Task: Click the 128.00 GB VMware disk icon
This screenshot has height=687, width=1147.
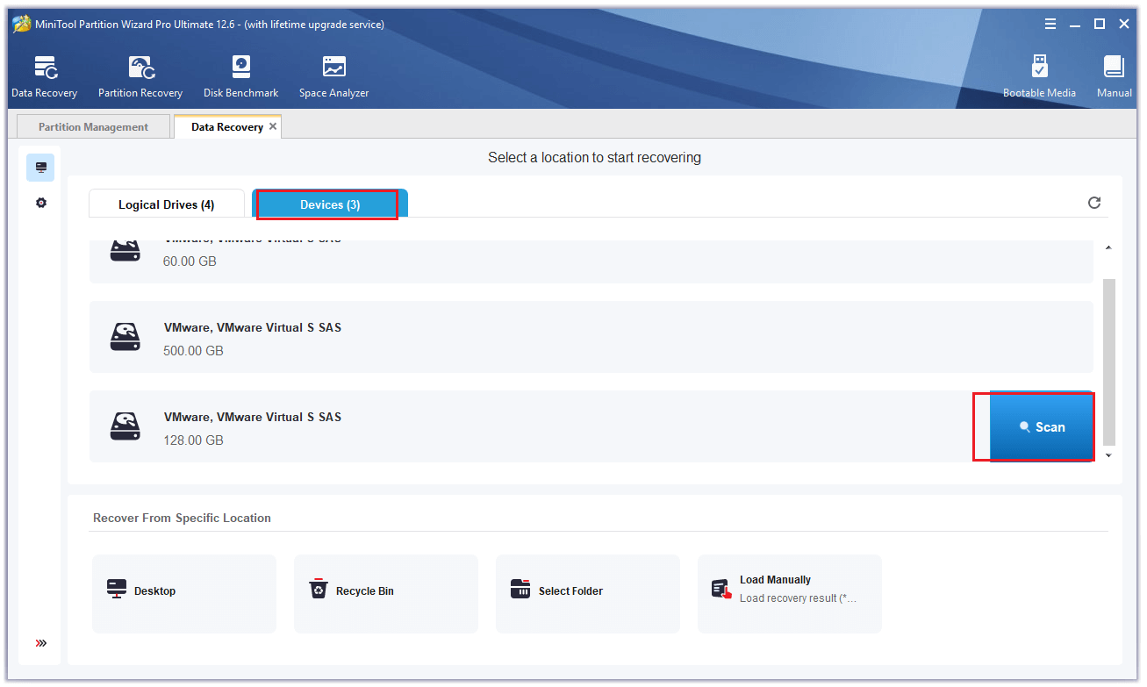Action: (125, 427)
